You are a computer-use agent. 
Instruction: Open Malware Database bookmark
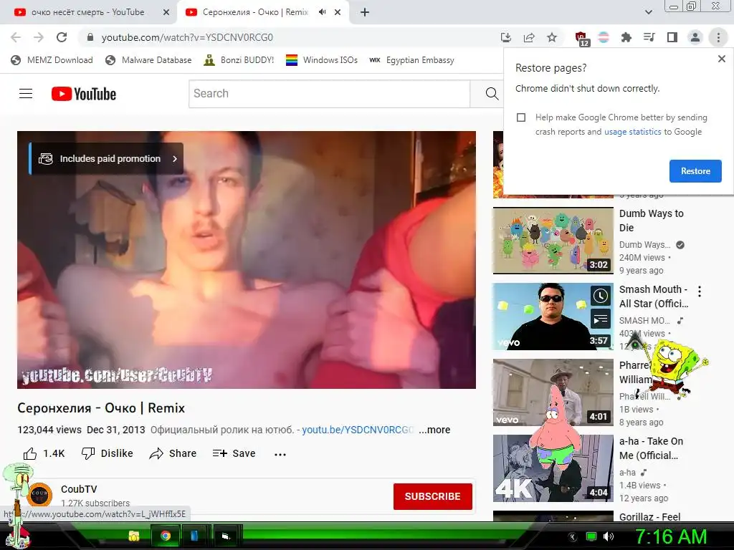click(149, 60)
